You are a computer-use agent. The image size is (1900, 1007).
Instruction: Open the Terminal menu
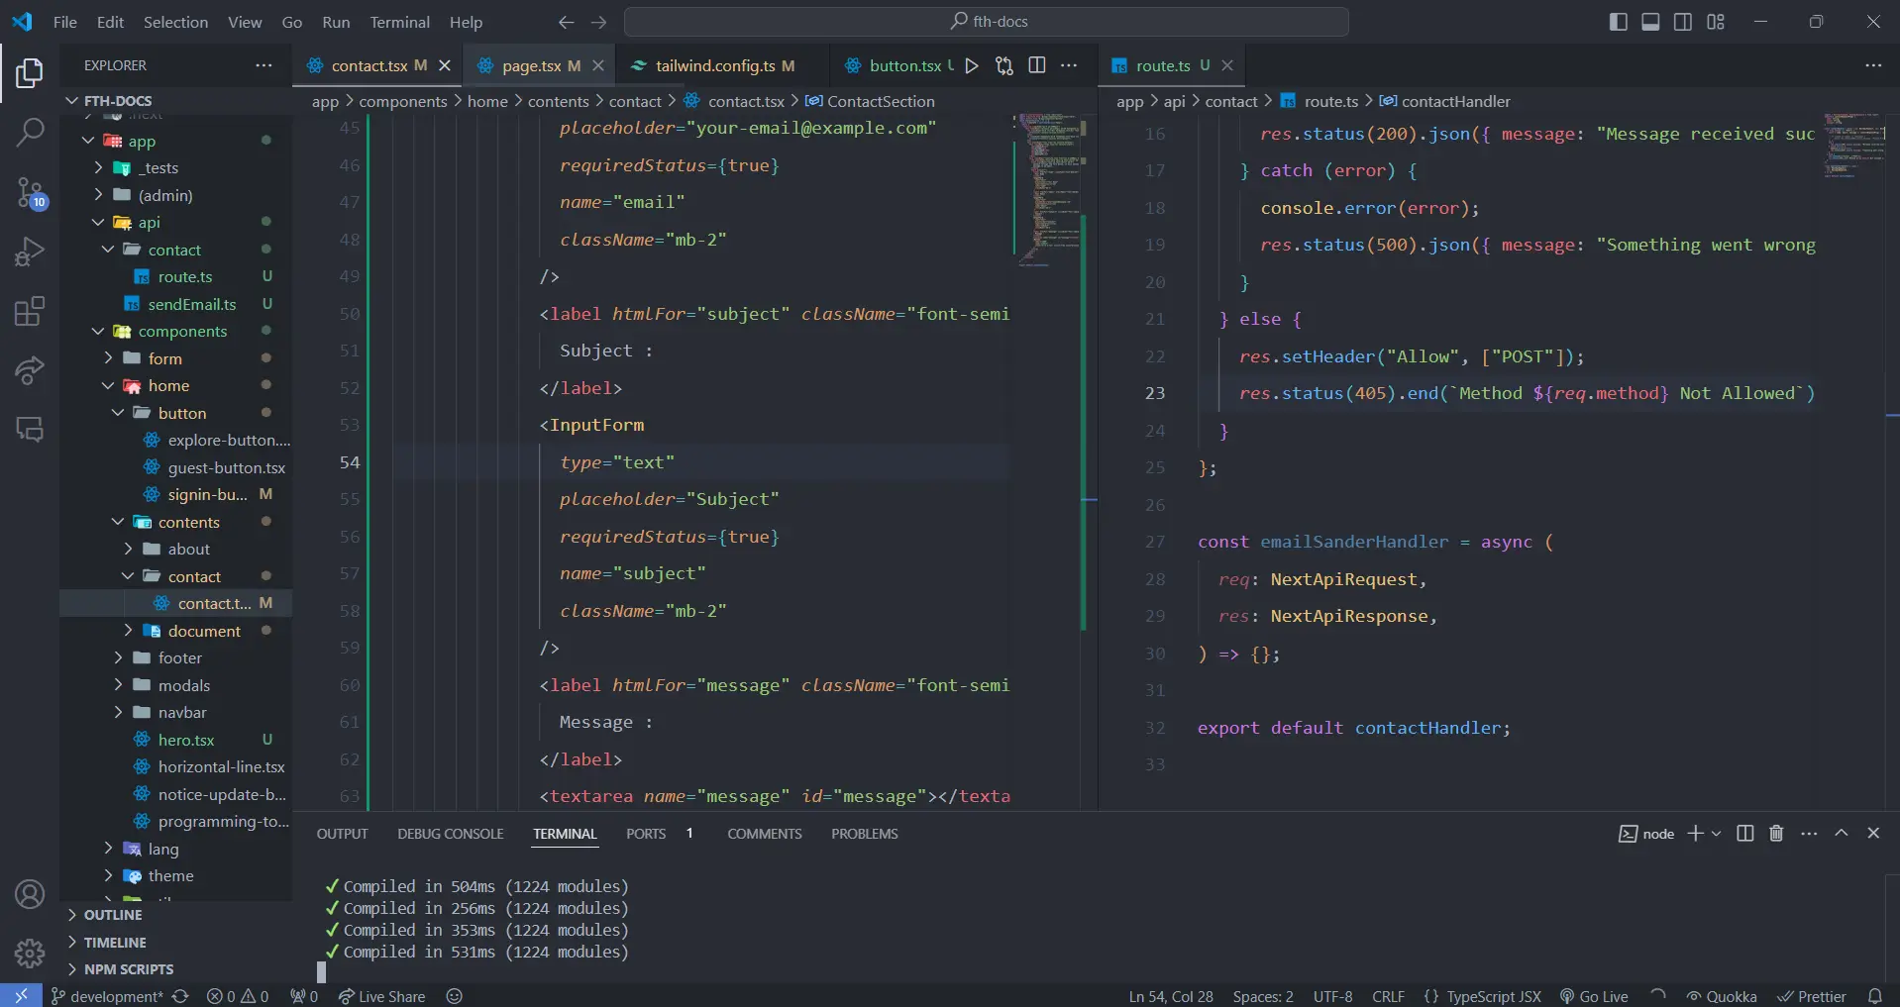coord(399,21)
